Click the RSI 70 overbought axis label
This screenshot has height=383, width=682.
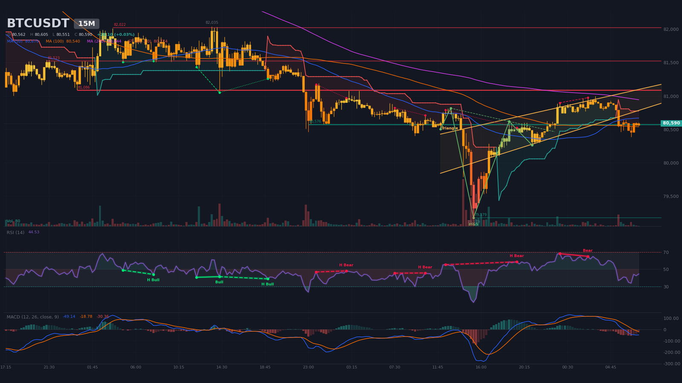tap(666, 253)
